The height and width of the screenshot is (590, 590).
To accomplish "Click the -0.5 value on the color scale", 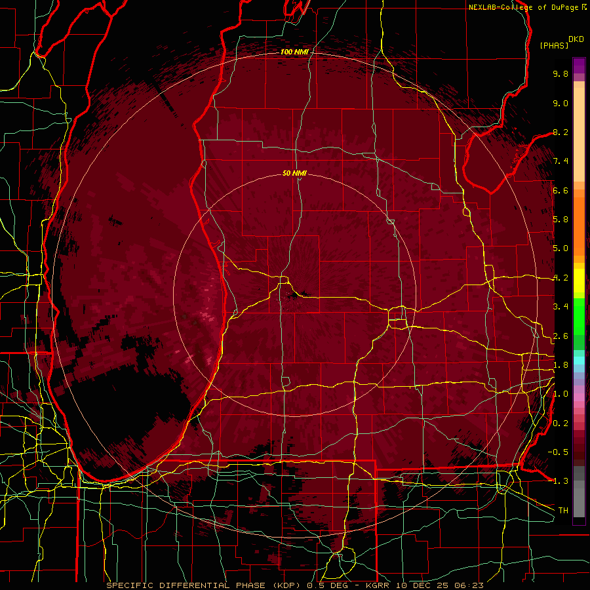I will tap(558, 452).
